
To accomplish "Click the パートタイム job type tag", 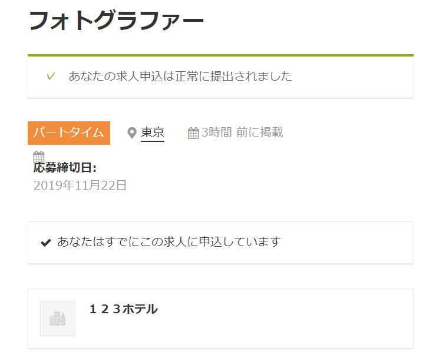I will 69,133.
